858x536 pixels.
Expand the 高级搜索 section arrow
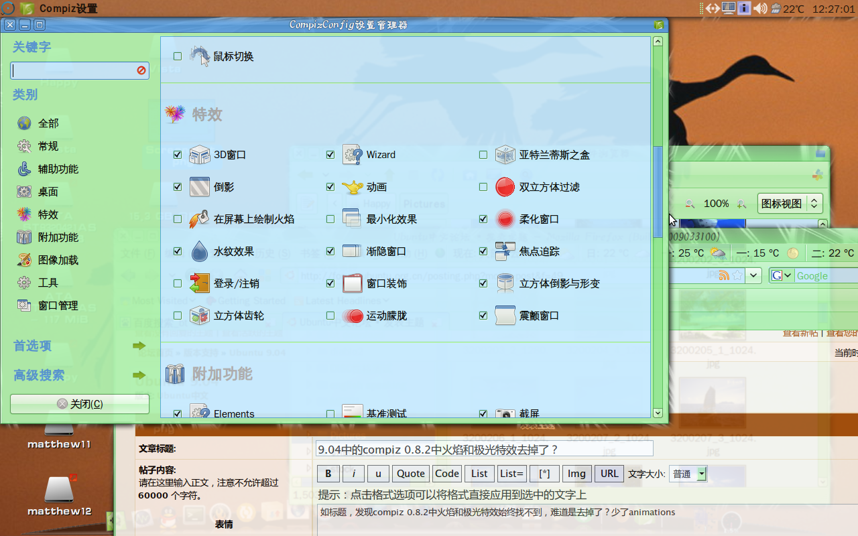click(x=139, y=375)
